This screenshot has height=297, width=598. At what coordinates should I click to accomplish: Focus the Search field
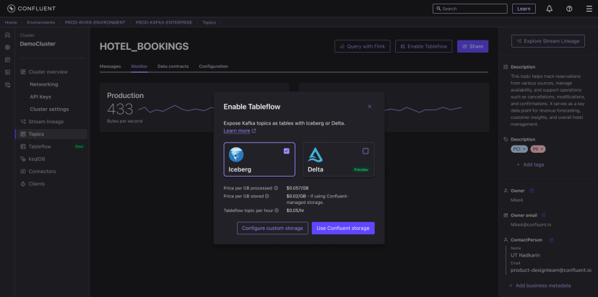pyautogui.click(x=470, y=9)
